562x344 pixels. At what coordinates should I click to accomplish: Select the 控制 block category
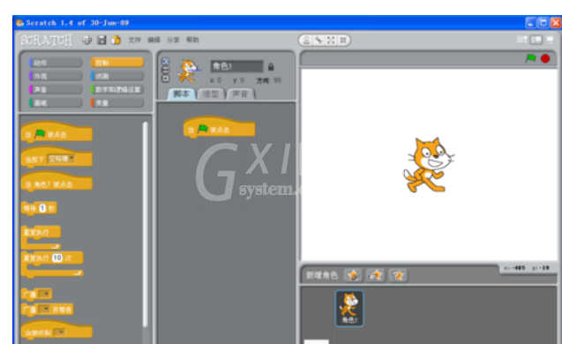point(117,63)
